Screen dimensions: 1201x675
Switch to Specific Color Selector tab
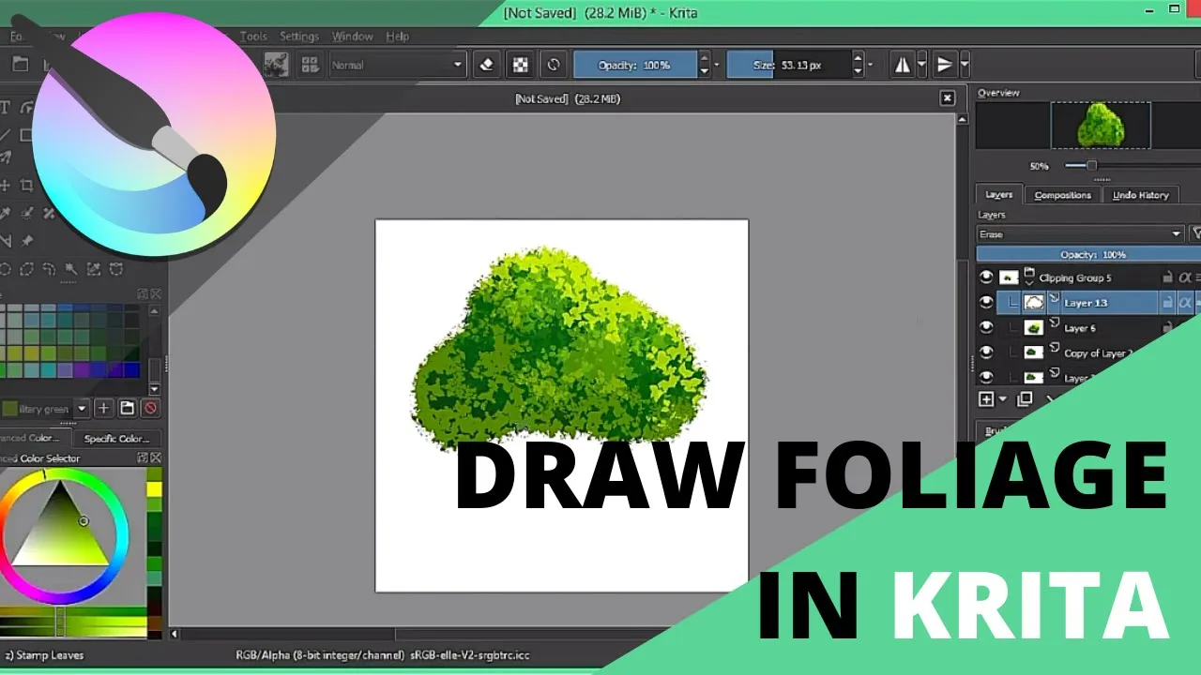116,438
